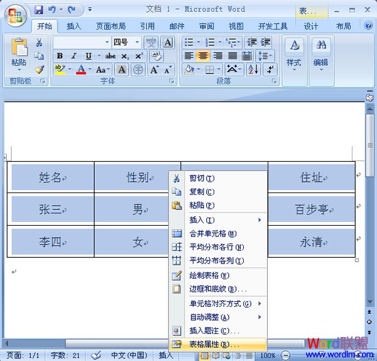Grow font size with large A icon

click(155, 70)
